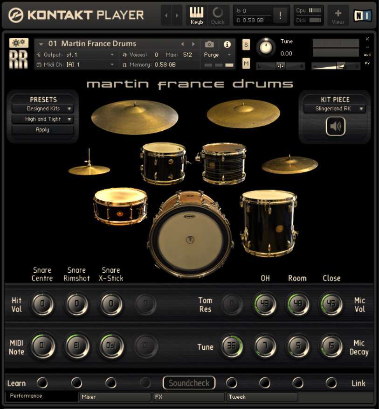Open instrument options gear icon
The width and height of the screenshot is (379, 409).
click(19, 43)
